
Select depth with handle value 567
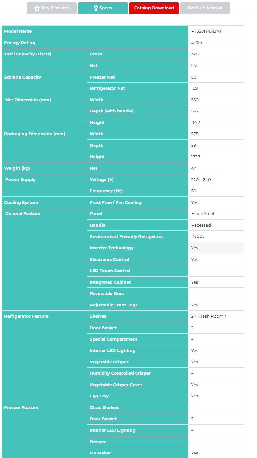point(195,111)
